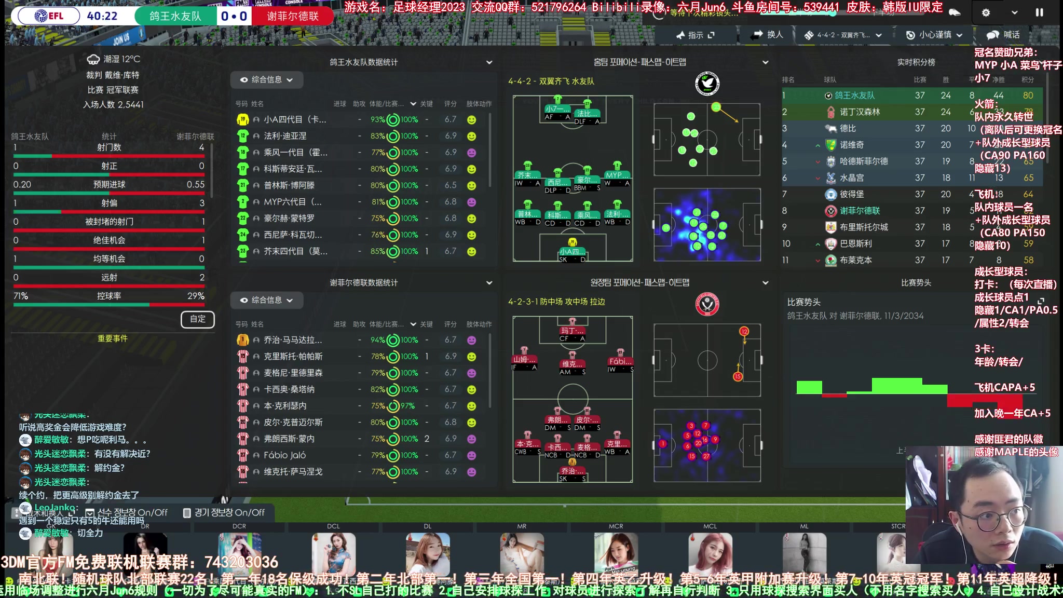Click 水晶宫 club badge in table
Image resolution: width=1063 pixels, height=598 pixels.
(x=830, y=178)
